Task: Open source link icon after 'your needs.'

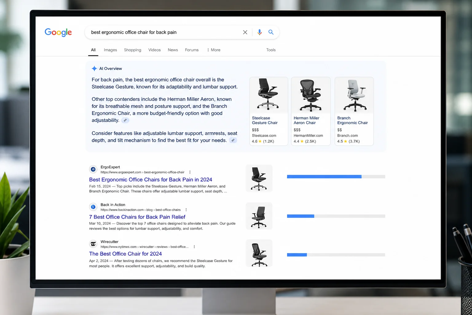Action: click(233, 140)
